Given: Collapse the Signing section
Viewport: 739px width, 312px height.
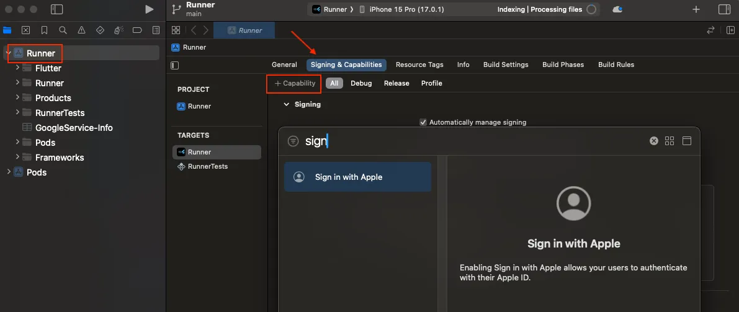Looking at the screenshot, I should coord(286,104).
